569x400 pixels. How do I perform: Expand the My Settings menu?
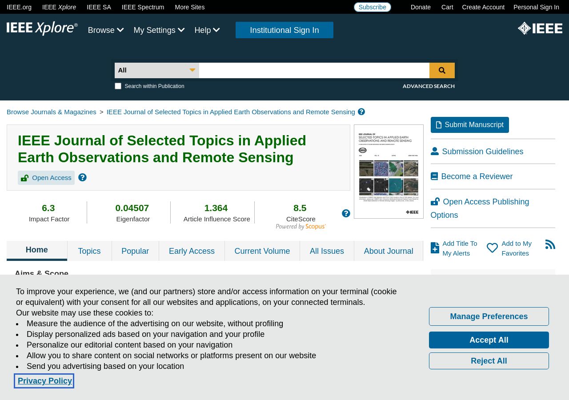tap(159, 30)
